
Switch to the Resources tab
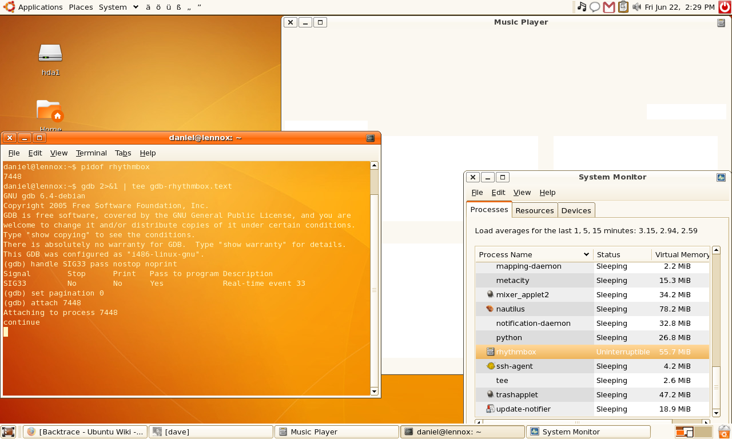pyautogui.click(x=534, y=210)
